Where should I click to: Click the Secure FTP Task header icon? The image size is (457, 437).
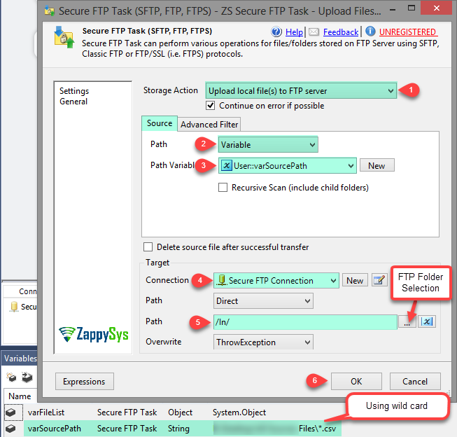pos(64,37)
